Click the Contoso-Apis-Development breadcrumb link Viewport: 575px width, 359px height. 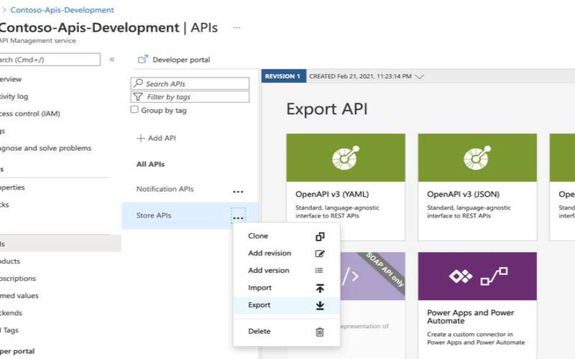pos(62,10)
